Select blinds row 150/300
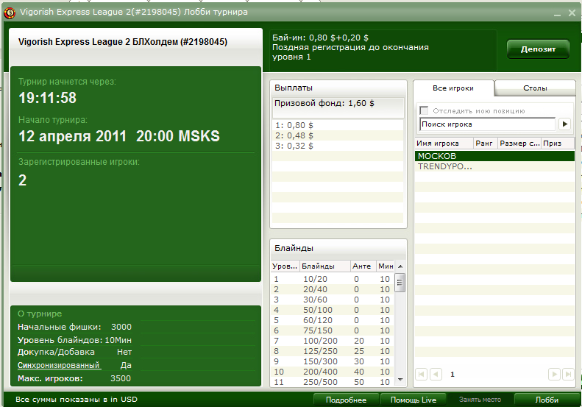Viewport: 582px width, 407px height. coord(333,361)
